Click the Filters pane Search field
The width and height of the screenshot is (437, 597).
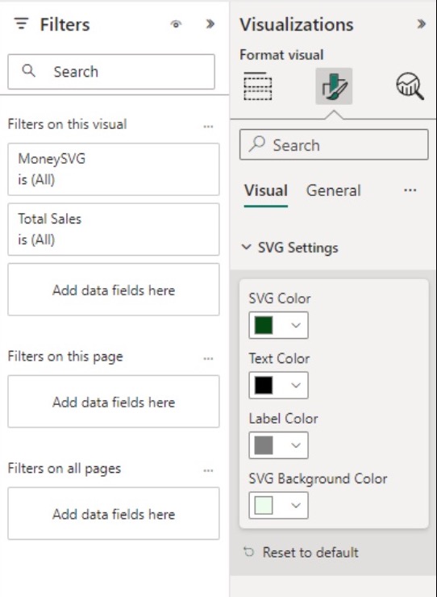[111, 72]
